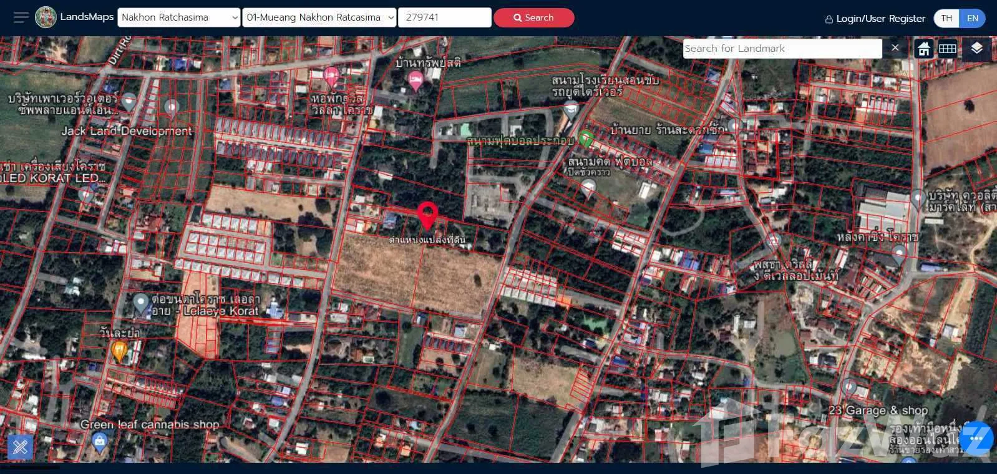This screenshot has width=997, height=474.
Task: Click the Green leaf cannabis shop marker
Action: 99,442
